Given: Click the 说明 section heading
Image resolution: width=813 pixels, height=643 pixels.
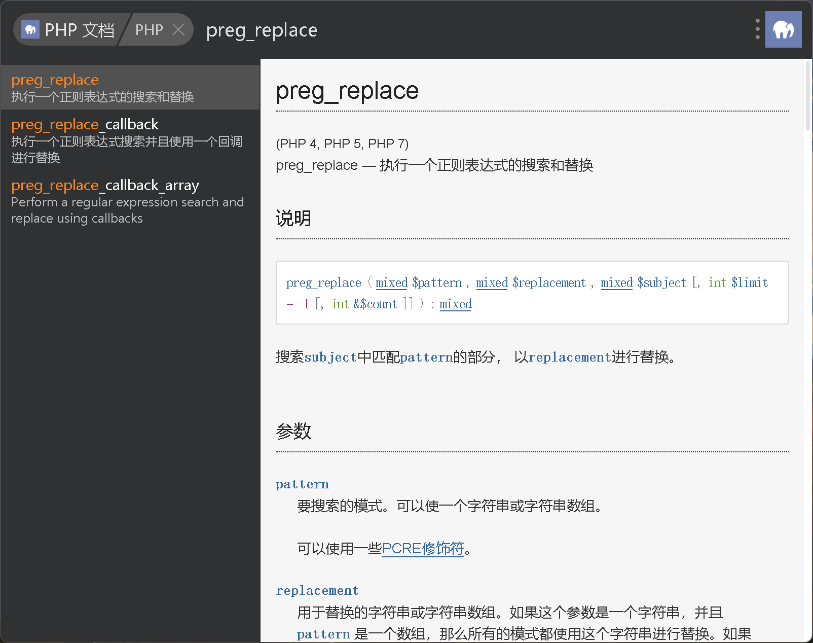Looking at the screenshot, I should pyautogui.click(x=293, y=219).
